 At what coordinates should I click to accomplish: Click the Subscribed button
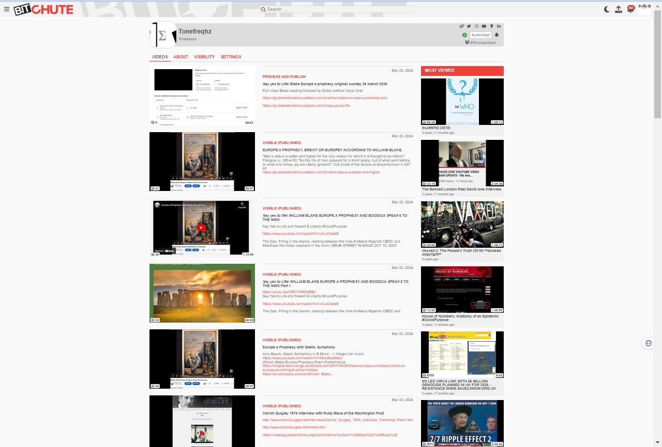pyautogui.click(x=480, y=35)
